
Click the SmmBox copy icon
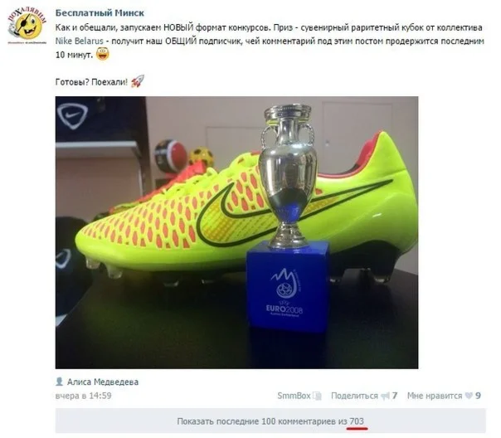click(x=317, y=397)
